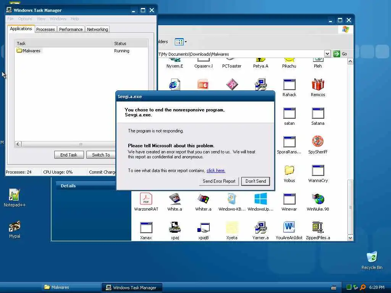Image resolution: width=391 pixels, height=293 pixels.
Task: Open the Help menu in Task Manager
Action: point(74,19)
